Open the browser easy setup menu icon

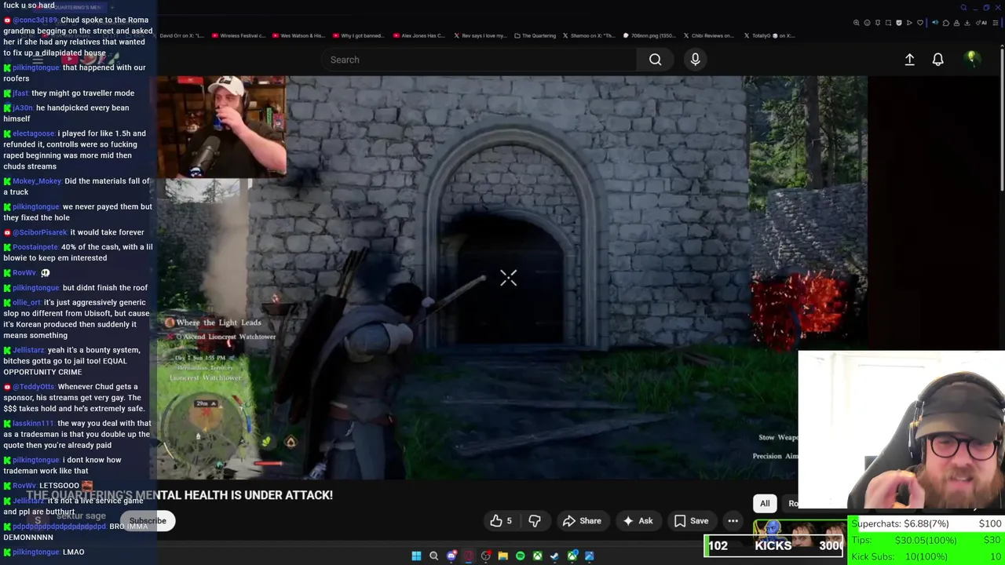pos(996,23)
